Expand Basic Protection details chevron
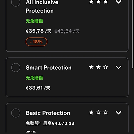The image size is (134, 134). click(x=119, y=113)
